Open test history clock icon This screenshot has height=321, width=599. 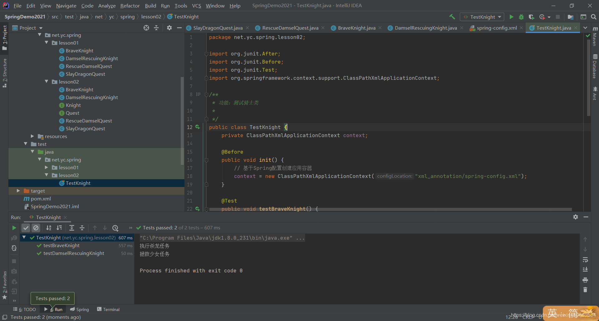pos(115,228)
